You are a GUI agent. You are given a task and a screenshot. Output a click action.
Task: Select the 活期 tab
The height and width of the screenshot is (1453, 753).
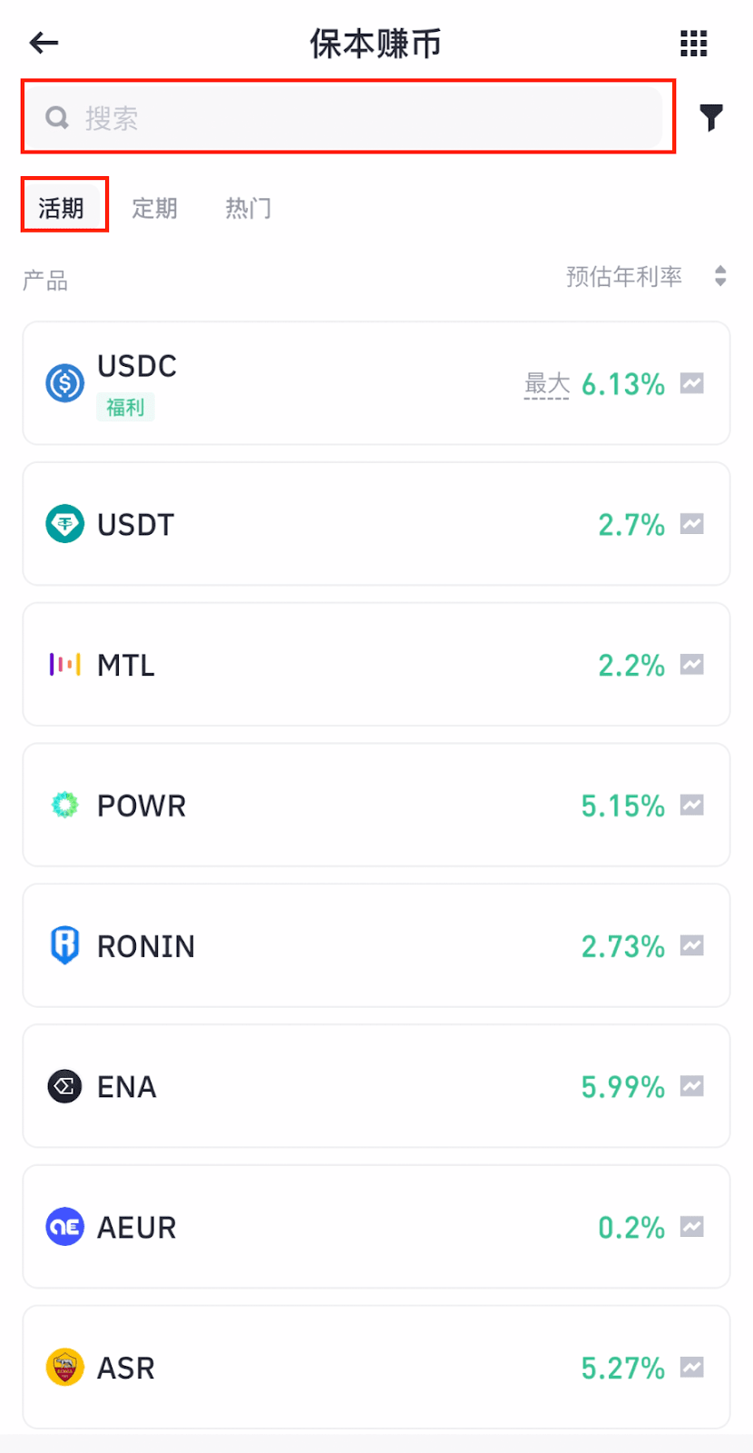[62, 208]
